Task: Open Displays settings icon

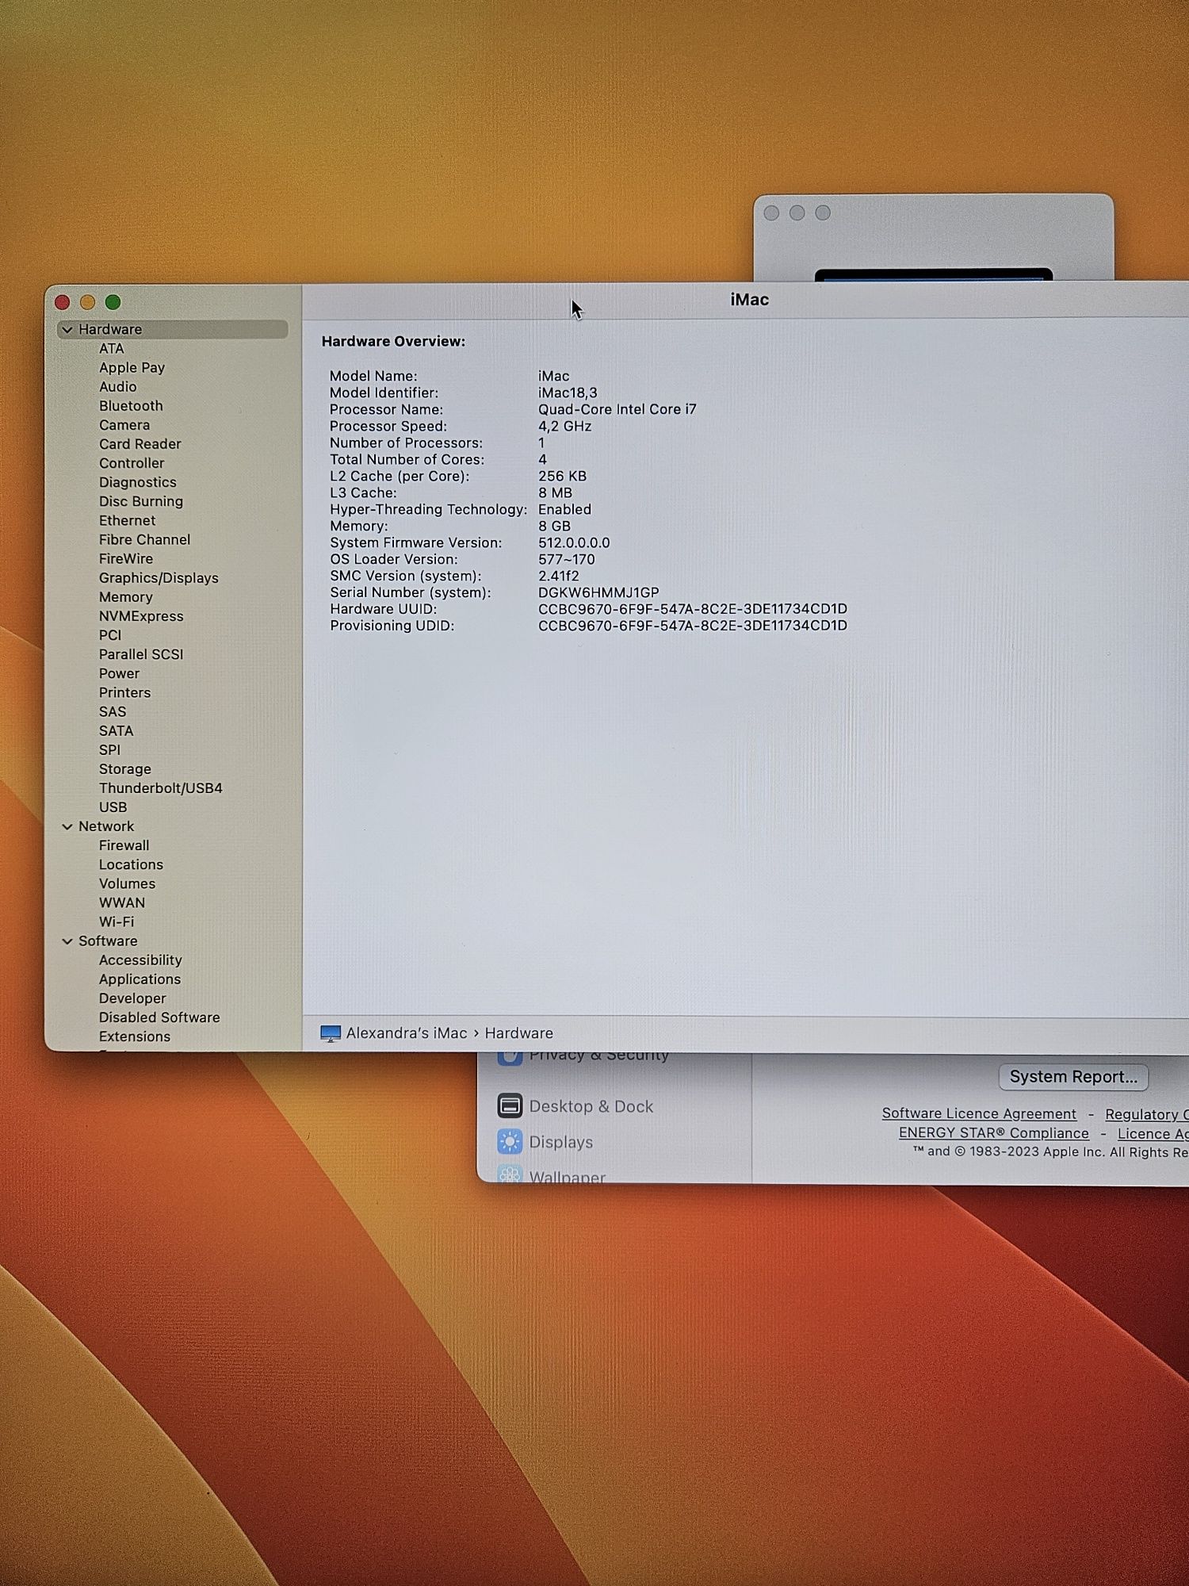Action: point(510,1142)
